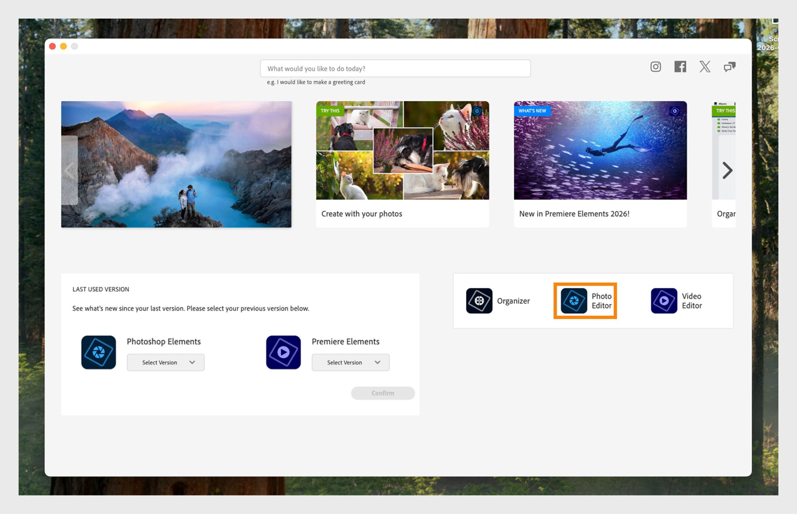
Task: Click the X social media icon
Action: [705, 67]
